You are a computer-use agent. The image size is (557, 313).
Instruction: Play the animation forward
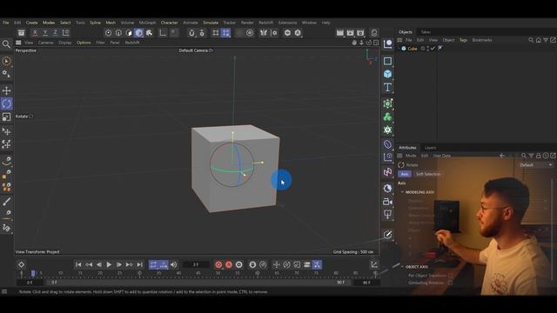(109, 264)
